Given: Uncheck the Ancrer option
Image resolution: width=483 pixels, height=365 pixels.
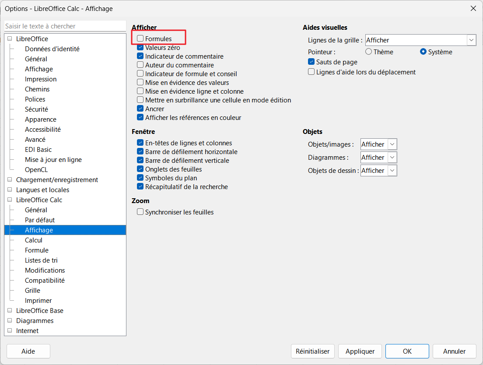Looking at the screenshot, I should [x=140, y=109].
